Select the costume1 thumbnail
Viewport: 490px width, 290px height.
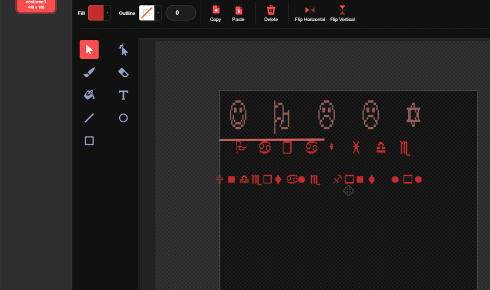coord(36,5)
